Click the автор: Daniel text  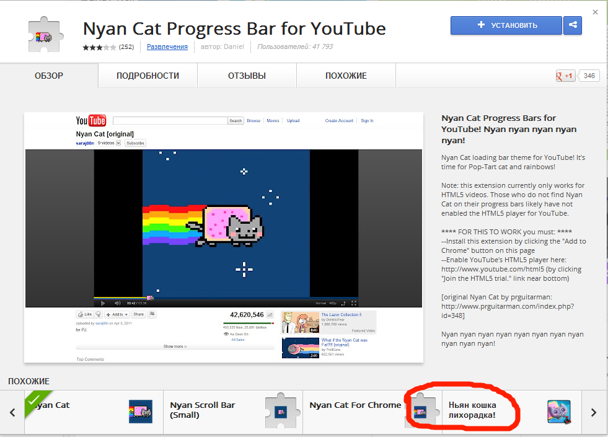coord(222,47)
